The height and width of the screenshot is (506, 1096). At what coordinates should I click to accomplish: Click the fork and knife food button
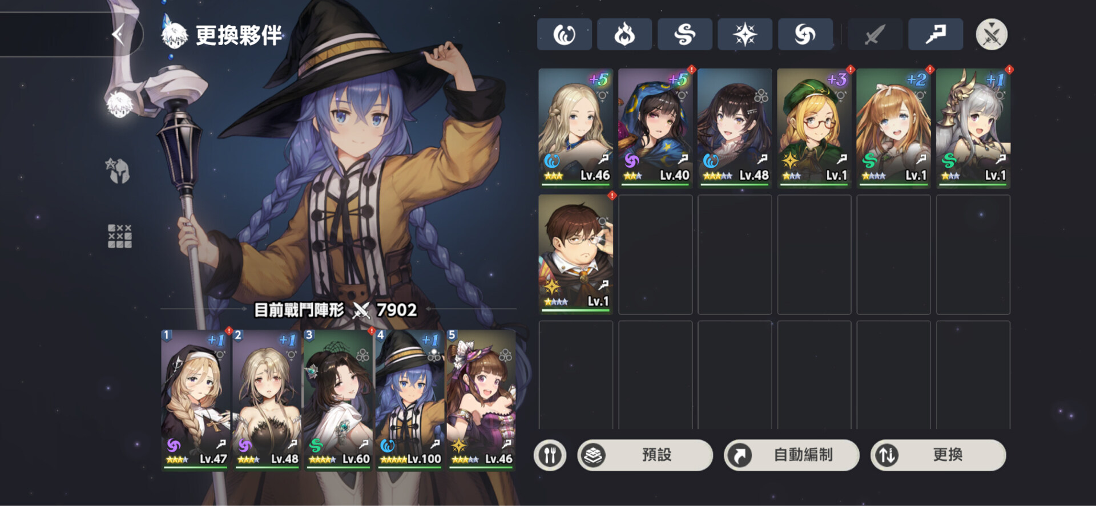[x=550, y=455]
